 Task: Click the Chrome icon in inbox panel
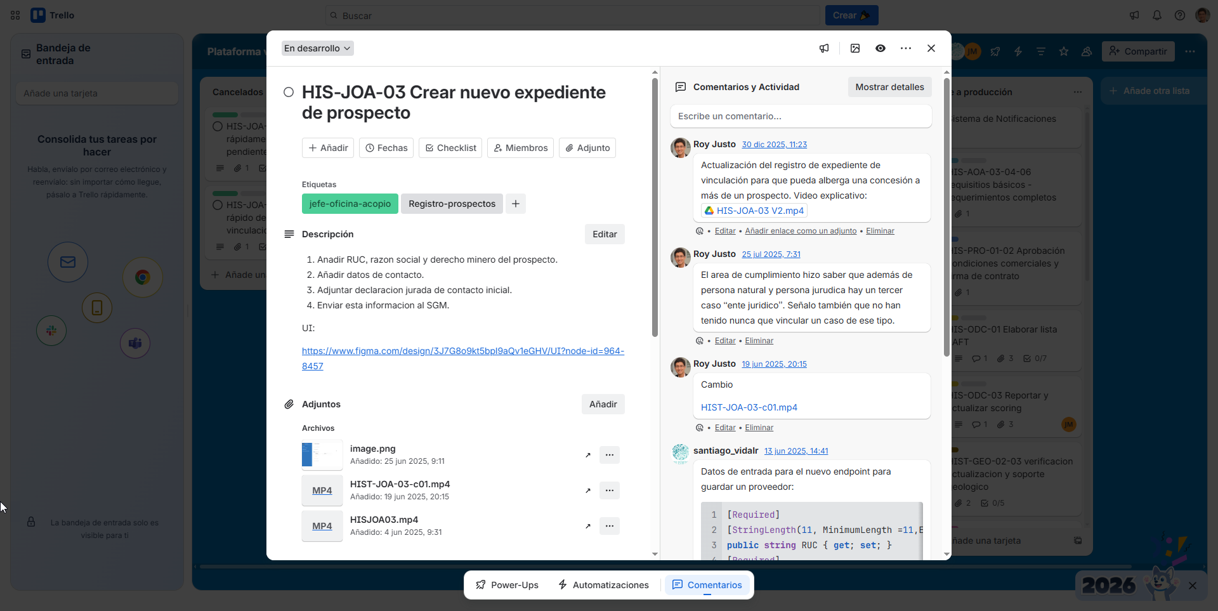143,277
